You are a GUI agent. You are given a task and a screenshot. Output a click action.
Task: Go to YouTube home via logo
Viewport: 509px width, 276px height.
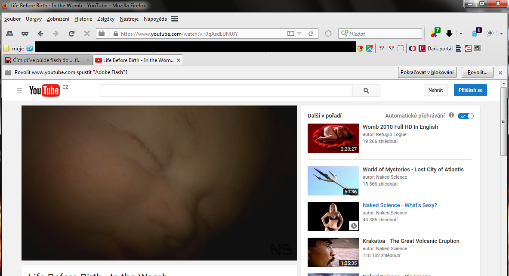[x=44, y=90]
